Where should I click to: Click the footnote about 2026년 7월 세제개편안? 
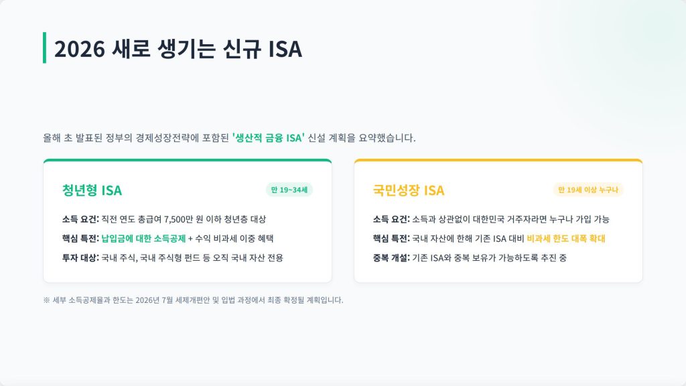pyautogui.click(x=193, y=300)
